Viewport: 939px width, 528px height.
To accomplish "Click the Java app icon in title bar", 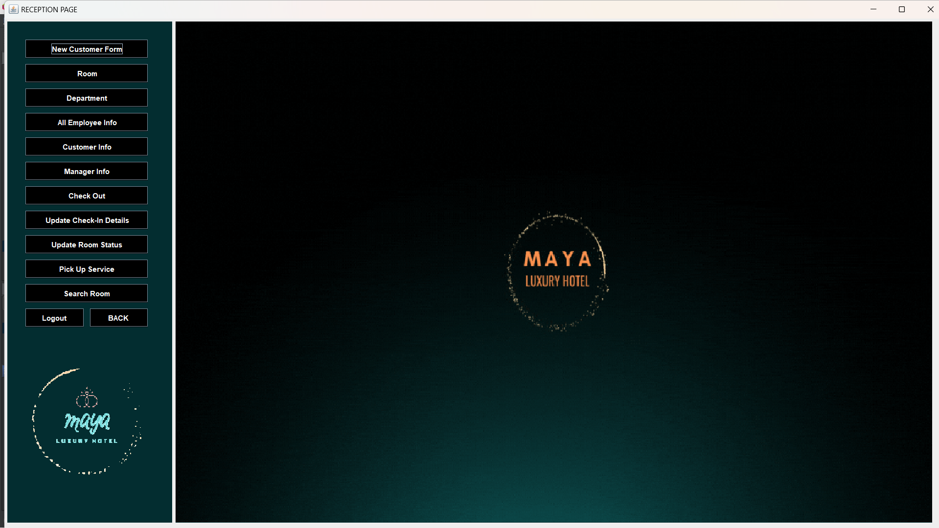I will (14, 9).
